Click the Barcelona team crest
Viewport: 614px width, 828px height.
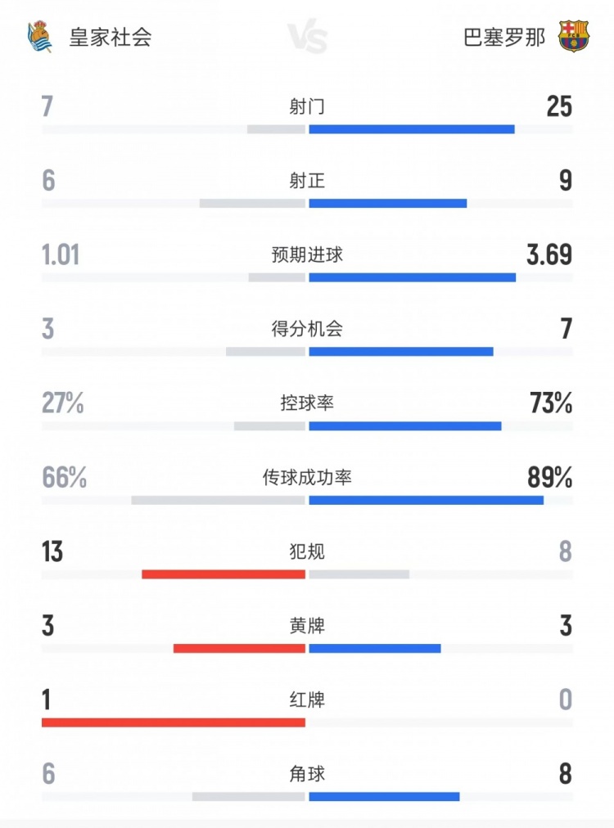point(574,37)
